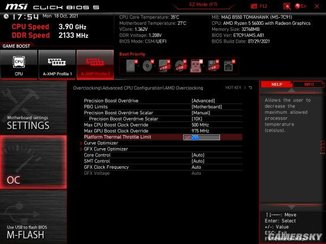The width and height of the screenshot is (326, 244).
Task: Expand the Curve Optimizer submenu
Action: 101,143
